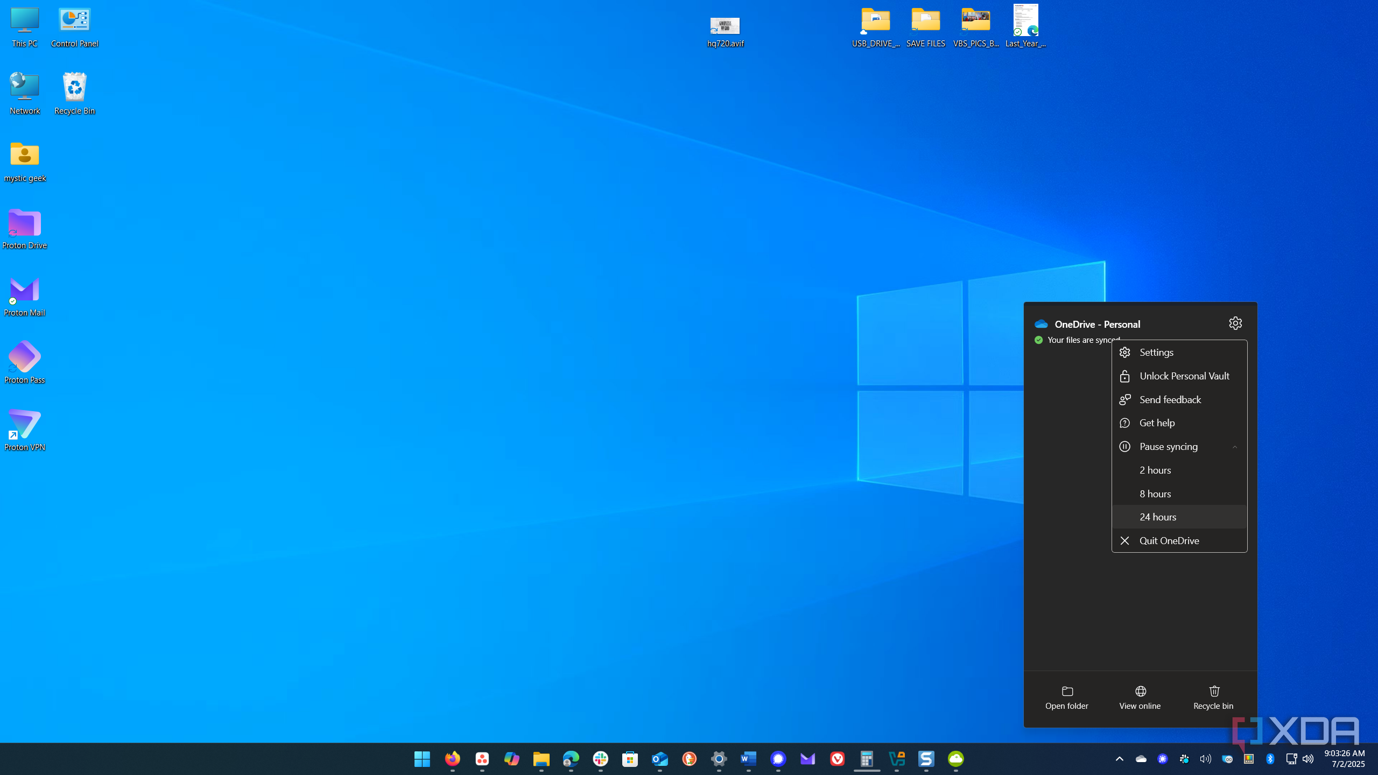This screenshot has width=1378, height=775.
Task: Quit OneDrive from the menu
Action: pos(1179,540)
